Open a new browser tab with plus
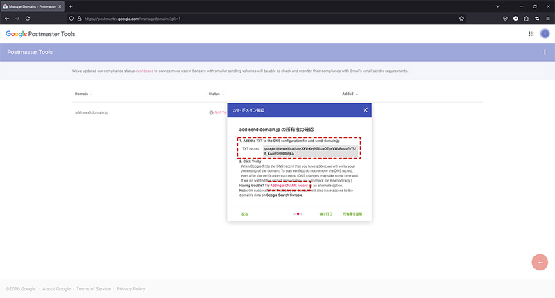 (x=71, y=6)
